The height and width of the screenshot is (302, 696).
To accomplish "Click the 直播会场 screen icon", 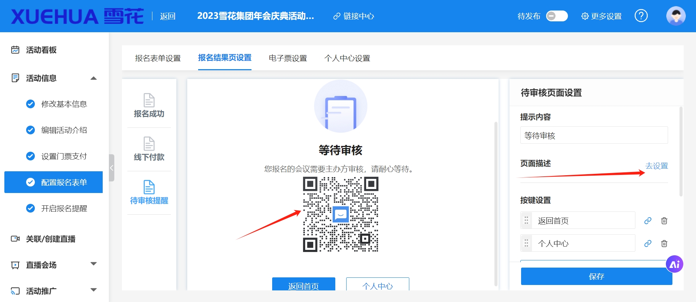I will (x=15, y=265).
